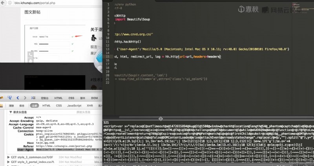Click the browser back arrow button
314x166 pixels.
3,3
